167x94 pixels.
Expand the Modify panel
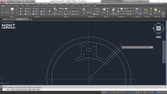pyautogui.click(x=38, y=17)
